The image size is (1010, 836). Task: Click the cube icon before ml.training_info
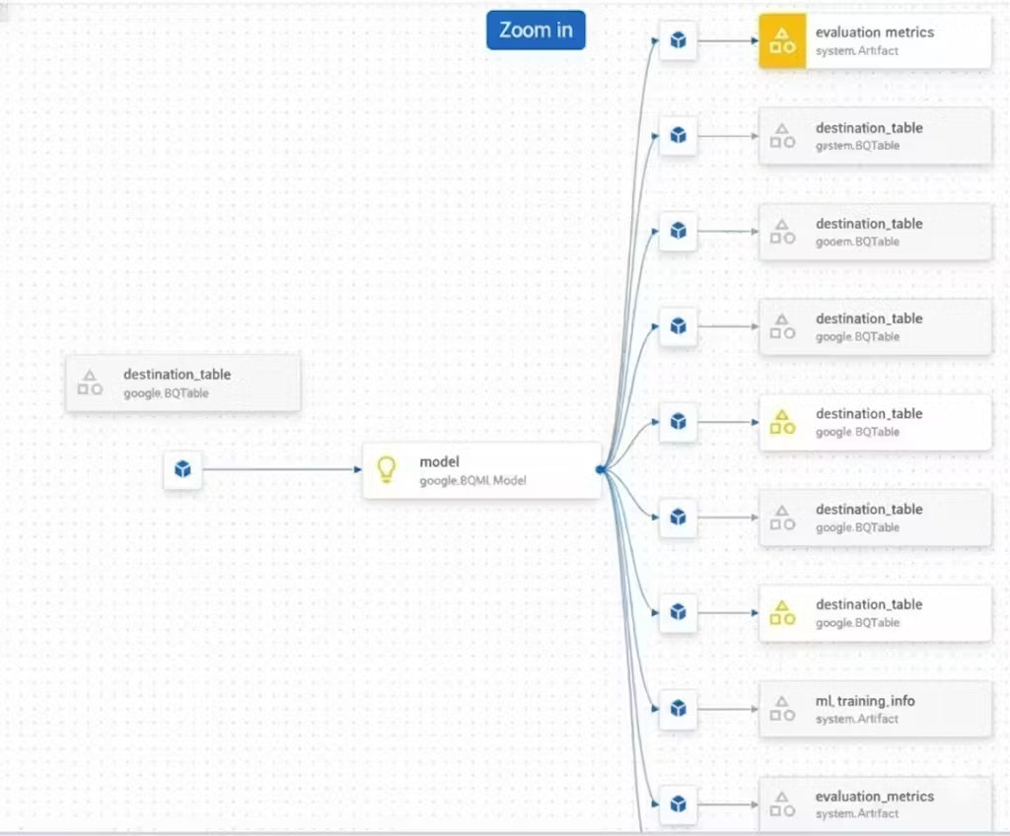(678, 709)
